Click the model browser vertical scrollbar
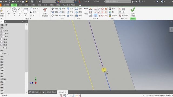The image size is (173, 97). pos(26,51)
